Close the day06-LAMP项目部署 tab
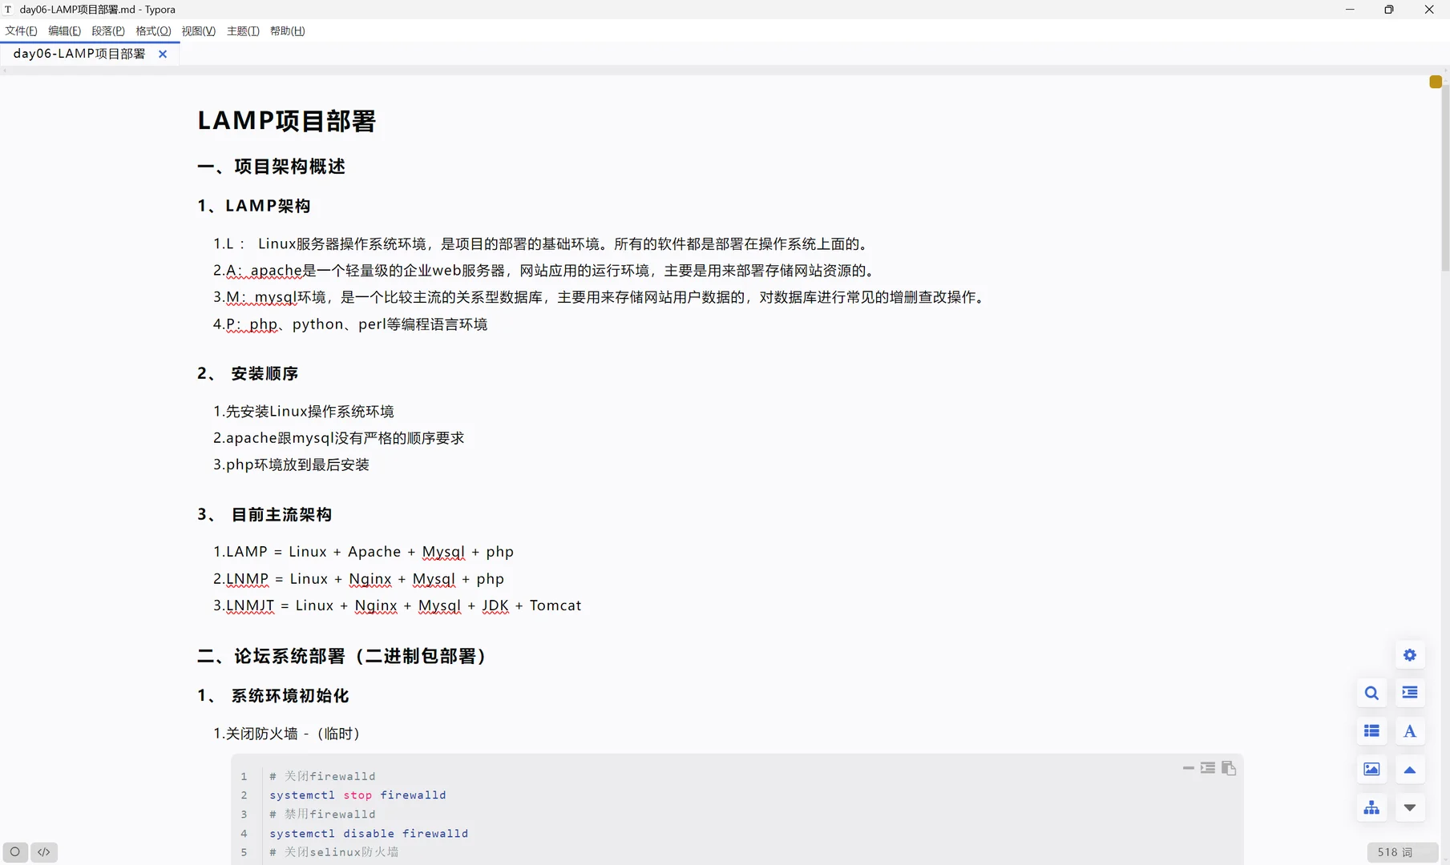Screen dimensions: 1450x865 click(163, 54)
